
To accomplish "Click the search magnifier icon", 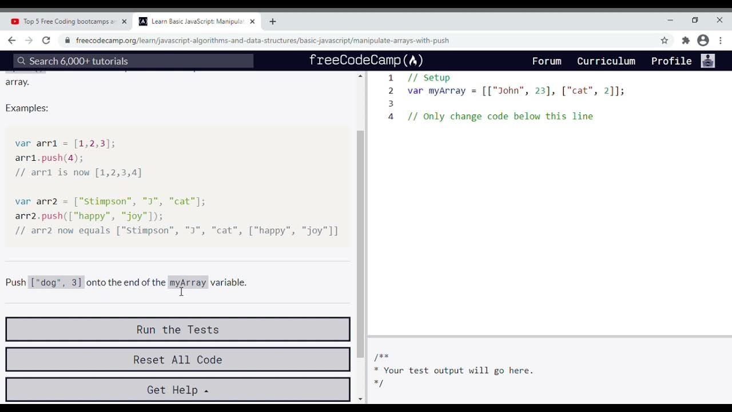I will pyautogui.click(x=21, y=61).
